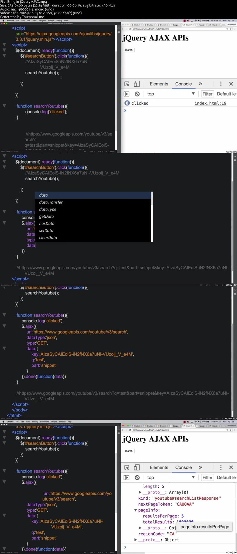This screenshot has height=554, width=237.
Task: Open 'top' context dropdown above the 'clicked' log
Action: click(x=171, y=94)
